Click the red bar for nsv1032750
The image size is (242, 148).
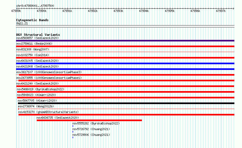[125, 58]
